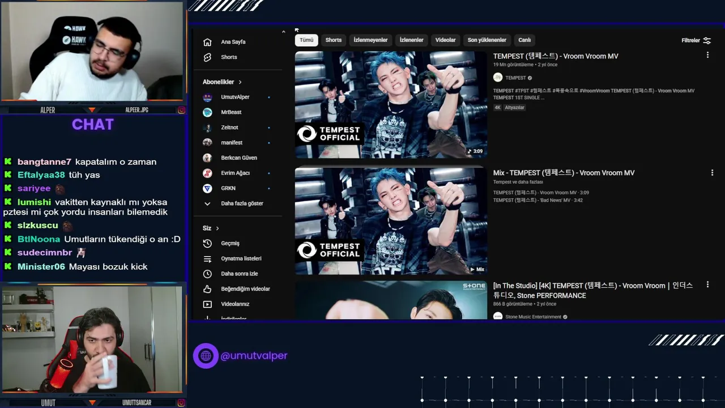The height and width of the screenshot is (408, 725).
Task: Click chat username lumishi
Action: click(34, 202)
